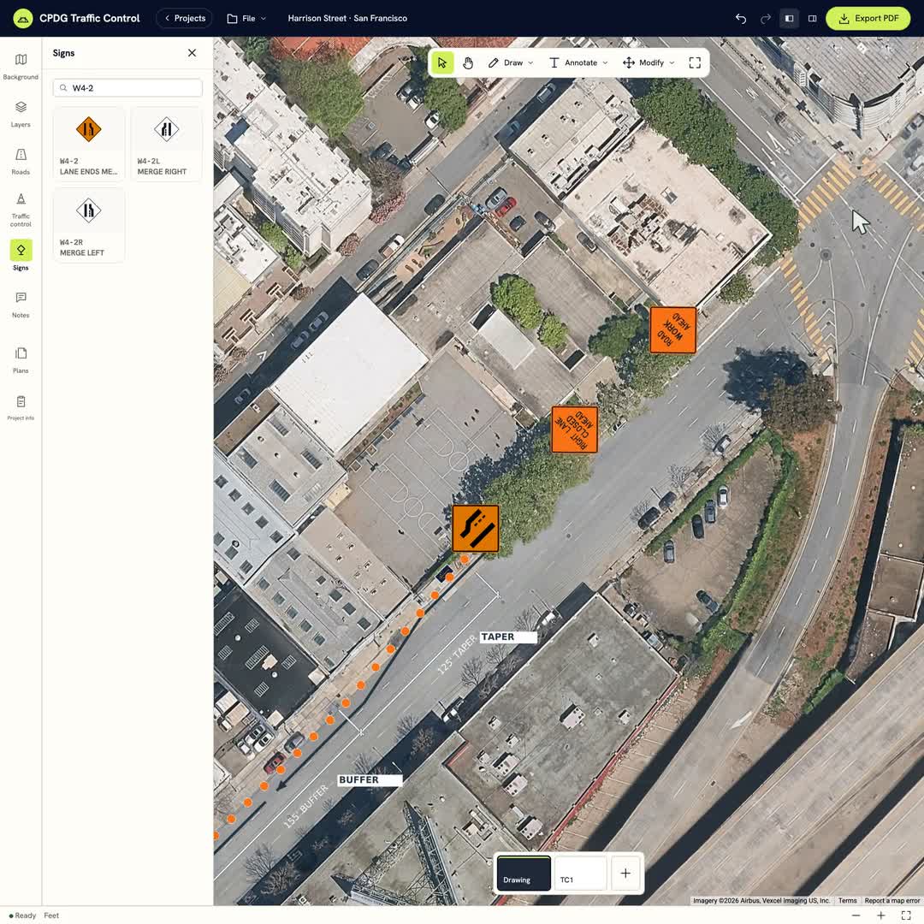Choose the W4-2L Merge Right sign
This screenshot has height=924, width=924.
point(166,145)
